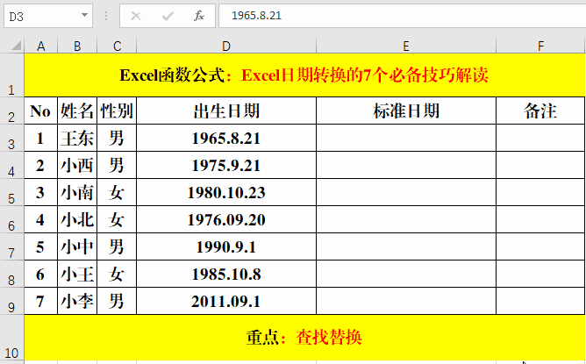Select column B header
586x364 pixels.
(77, 46)
